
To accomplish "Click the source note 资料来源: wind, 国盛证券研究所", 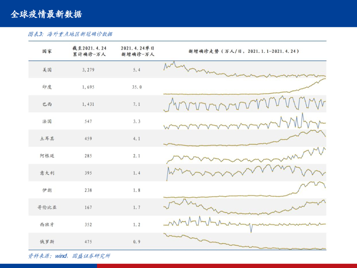I will (69, 256).
